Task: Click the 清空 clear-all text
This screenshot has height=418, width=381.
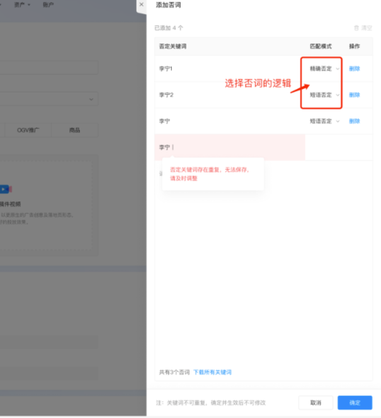Action: (x=367, y=28)
